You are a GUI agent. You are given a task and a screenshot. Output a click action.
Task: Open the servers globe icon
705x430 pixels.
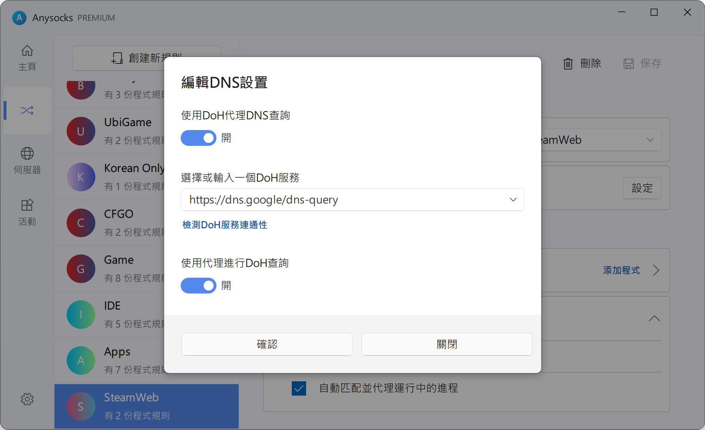[27, 154]
